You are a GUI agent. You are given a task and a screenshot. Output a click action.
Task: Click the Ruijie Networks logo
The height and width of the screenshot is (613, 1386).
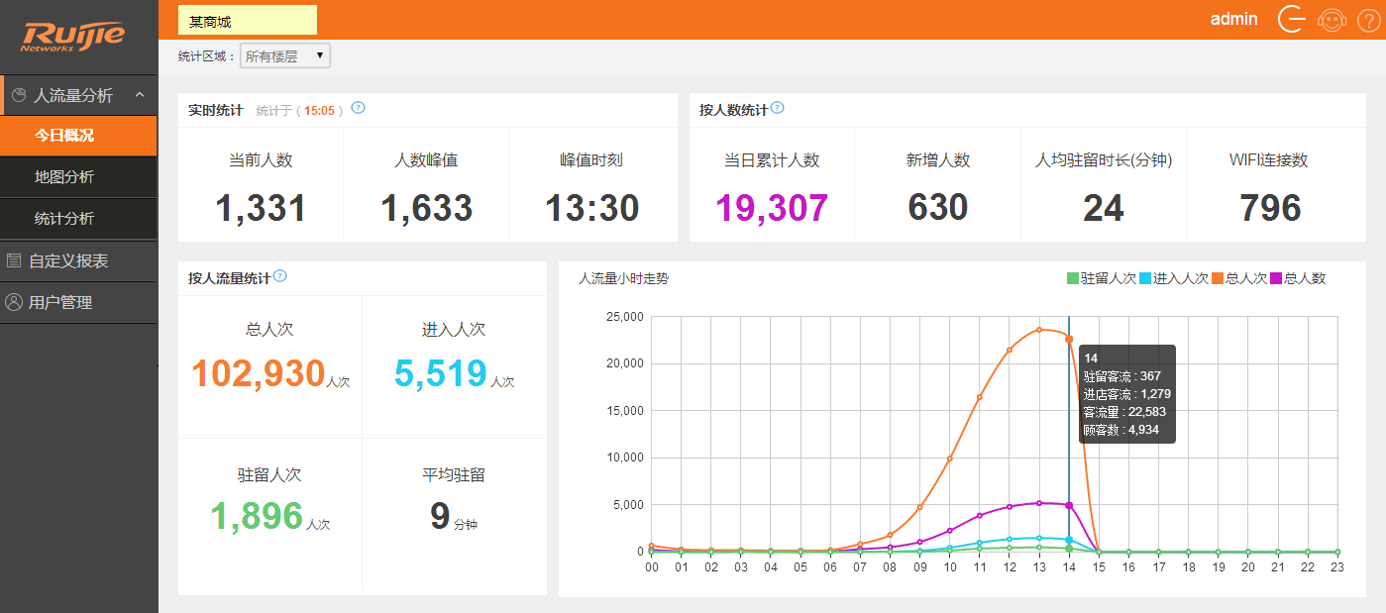coord(74,38)
